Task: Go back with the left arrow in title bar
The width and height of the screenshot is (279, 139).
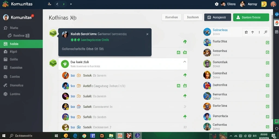Action: coord(57,4)
